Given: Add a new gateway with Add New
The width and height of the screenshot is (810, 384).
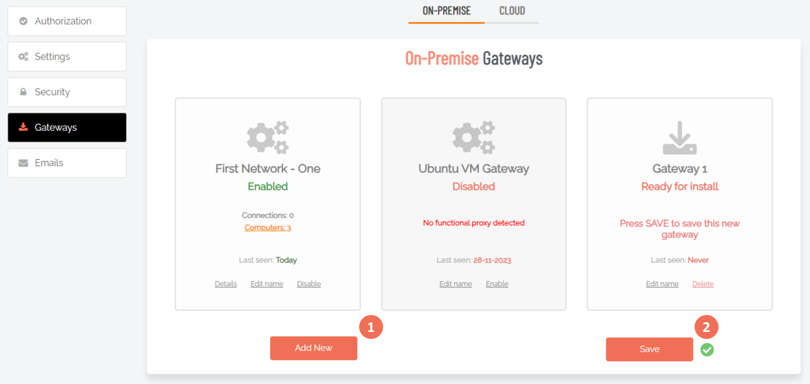Looking at the screenshot, I should tap(314, 348).
